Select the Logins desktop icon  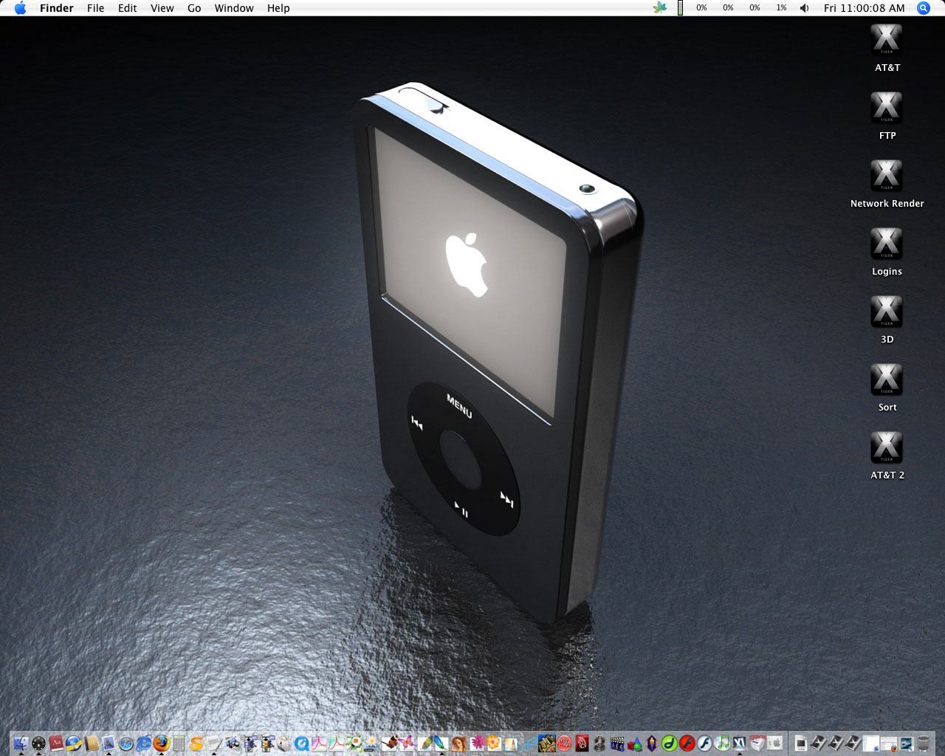887,244
